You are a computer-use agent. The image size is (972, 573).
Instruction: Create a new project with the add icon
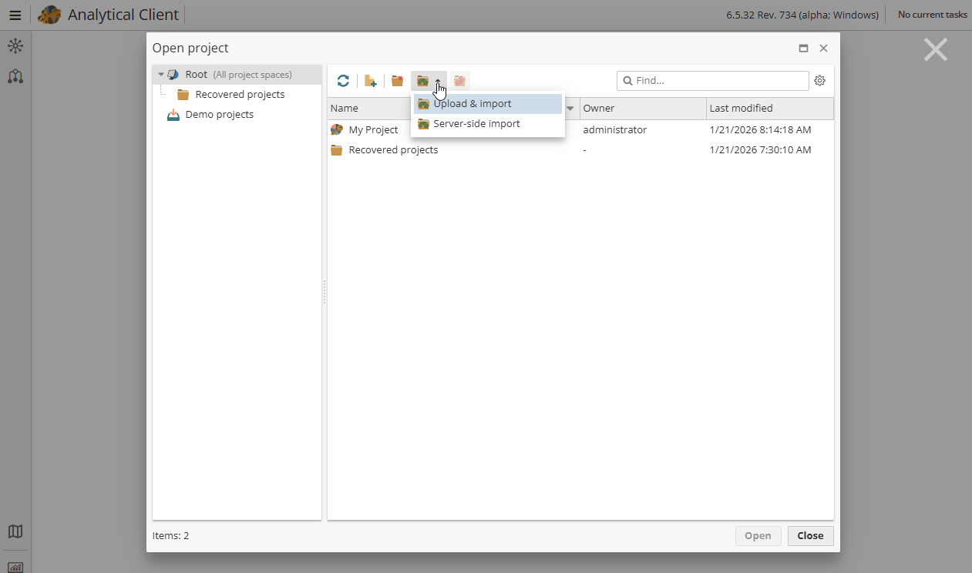370,80
